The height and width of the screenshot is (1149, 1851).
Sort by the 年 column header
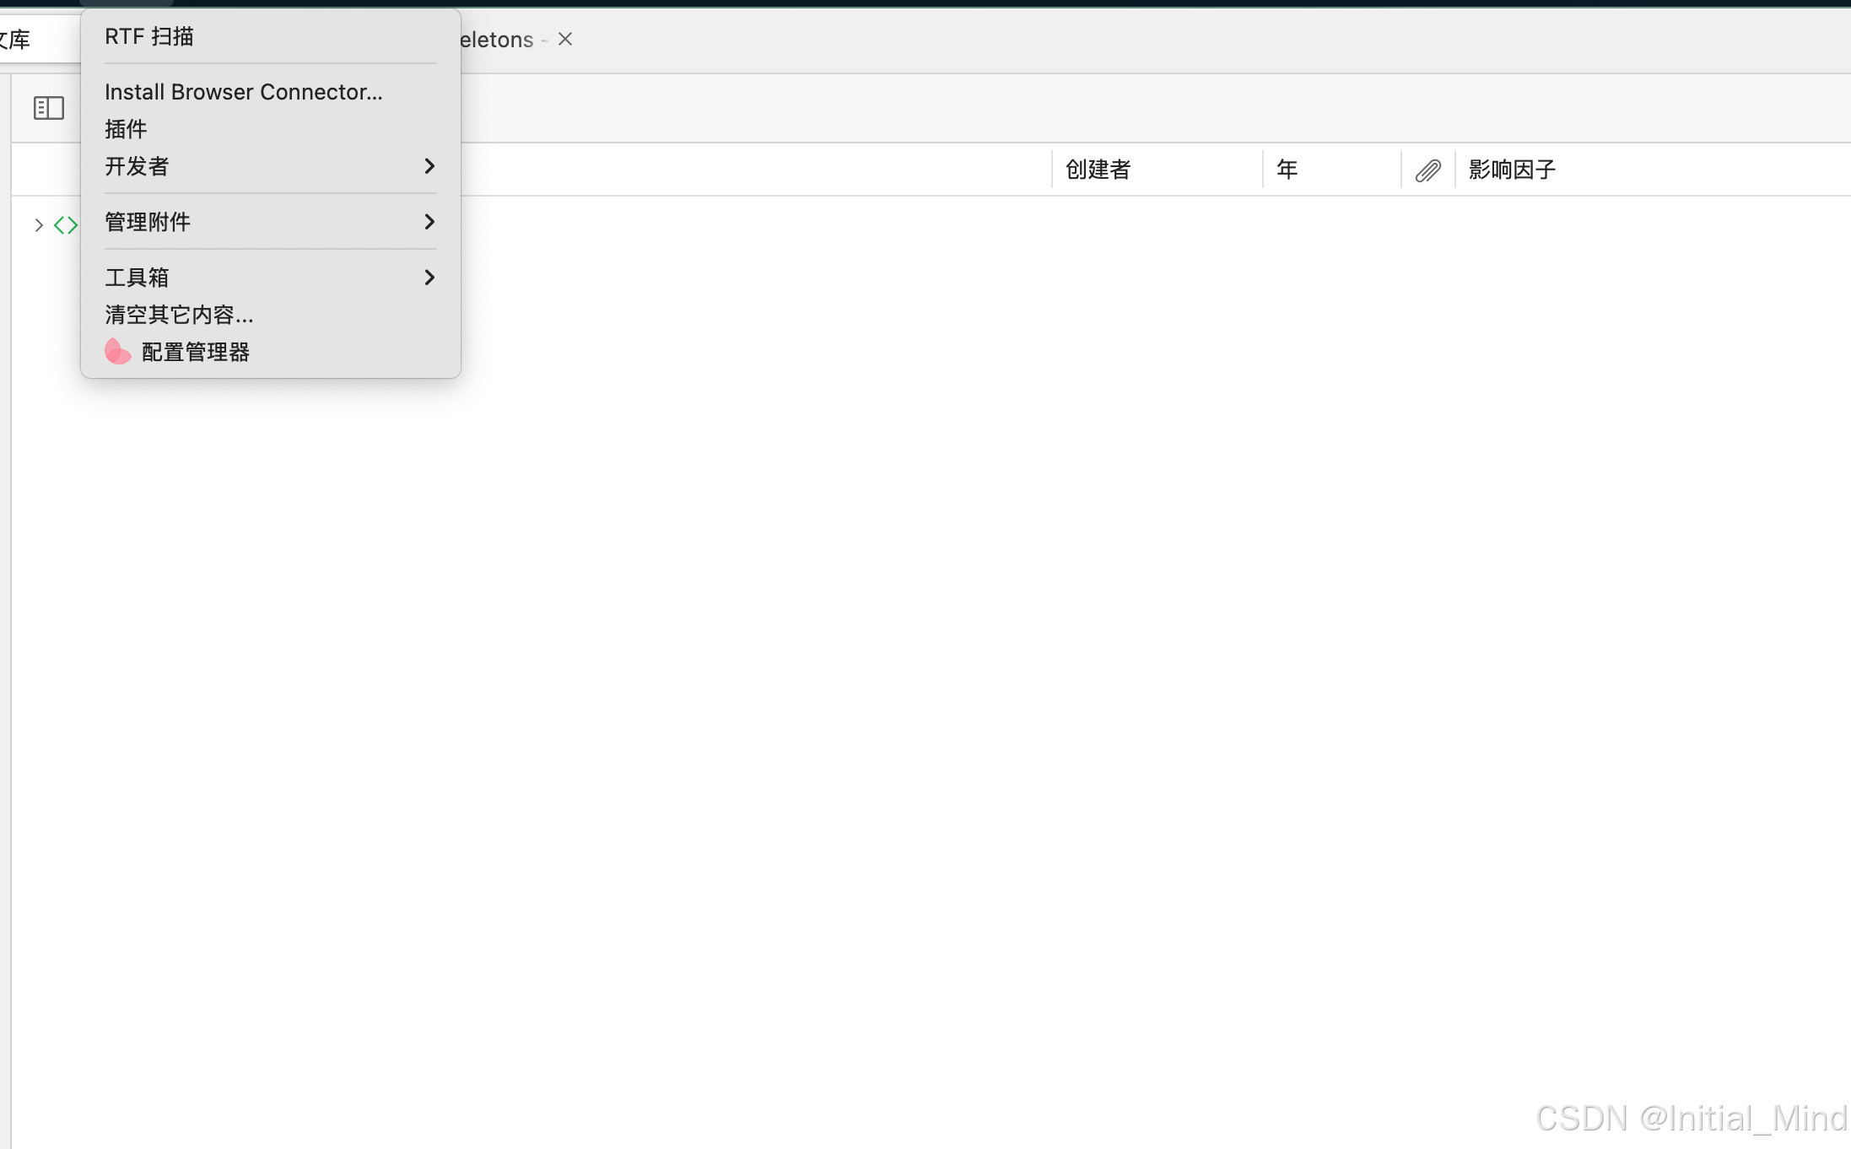(x=1287, y=170)
